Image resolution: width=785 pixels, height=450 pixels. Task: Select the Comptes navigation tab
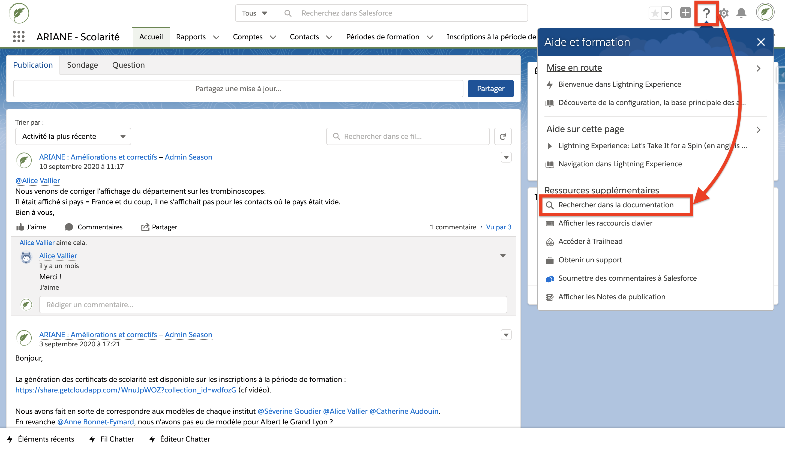[x=248, y=37]
